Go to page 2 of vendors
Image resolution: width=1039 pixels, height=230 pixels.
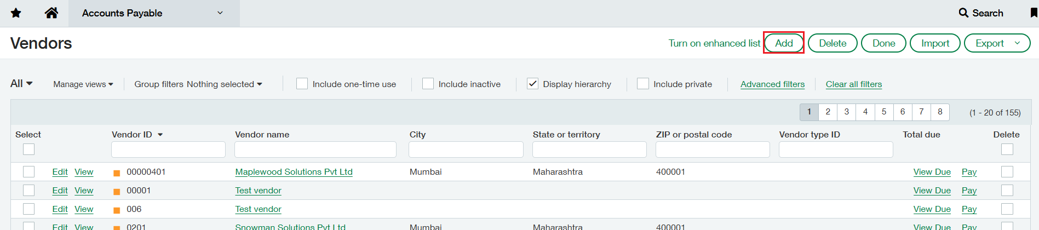(x=828, y=112)
